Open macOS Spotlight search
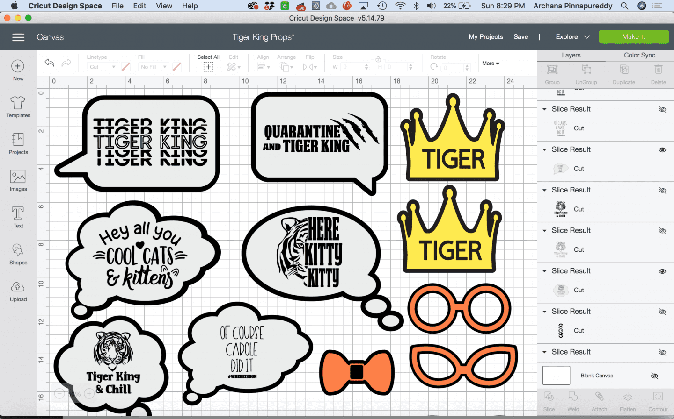Image resolution: width=674 pixels, height=419 pixels. click(x=624, y=6)
